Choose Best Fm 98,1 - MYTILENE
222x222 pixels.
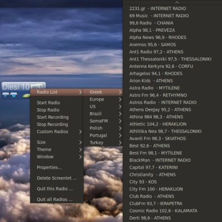(173, 153)
